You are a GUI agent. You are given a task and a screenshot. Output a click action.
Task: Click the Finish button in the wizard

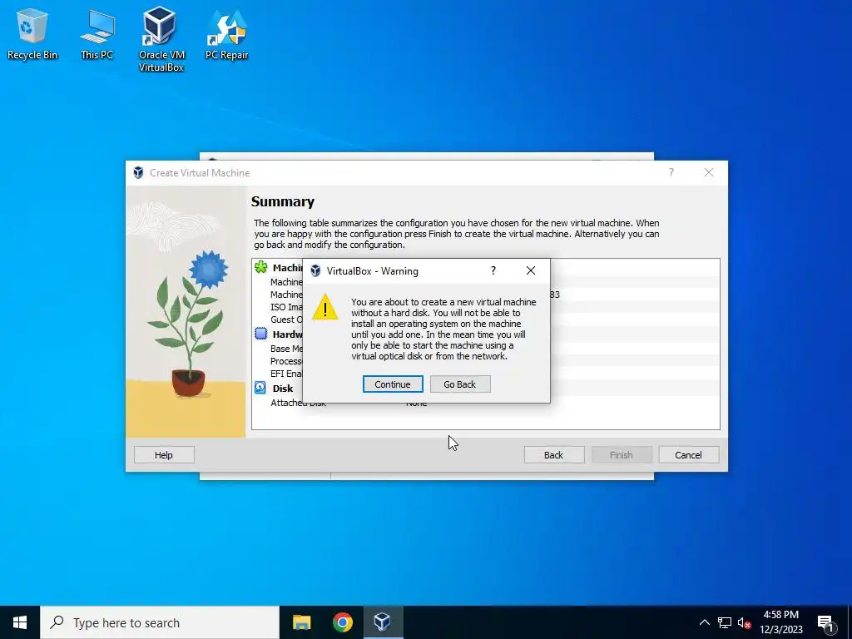(621, 455)
